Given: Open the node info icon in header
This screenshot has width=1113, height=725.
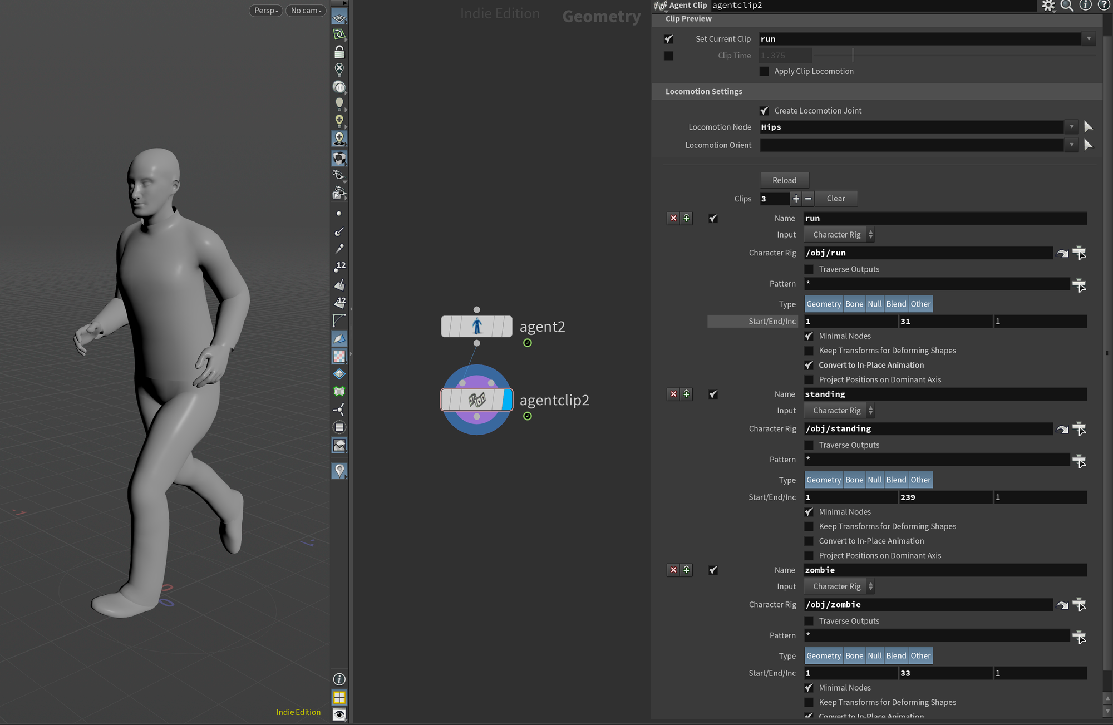Looking at the screenshot, I should pos(1085,6).
